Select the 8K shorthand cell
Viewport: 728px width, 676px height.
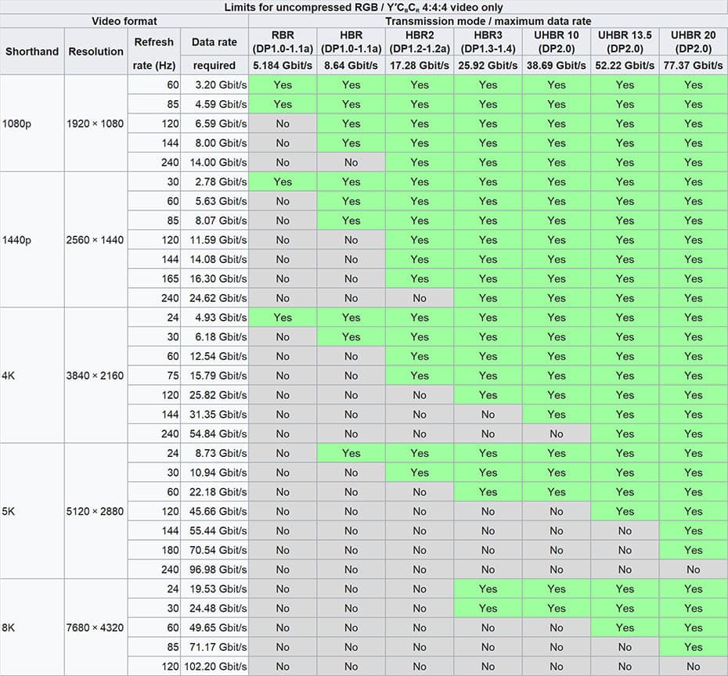pyautogui.click(x=31, y=627)
